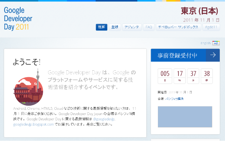The width and height of the screenshot is (225, 141).
Task: Click the blue map placeholder image
Action: click(185, 117)
